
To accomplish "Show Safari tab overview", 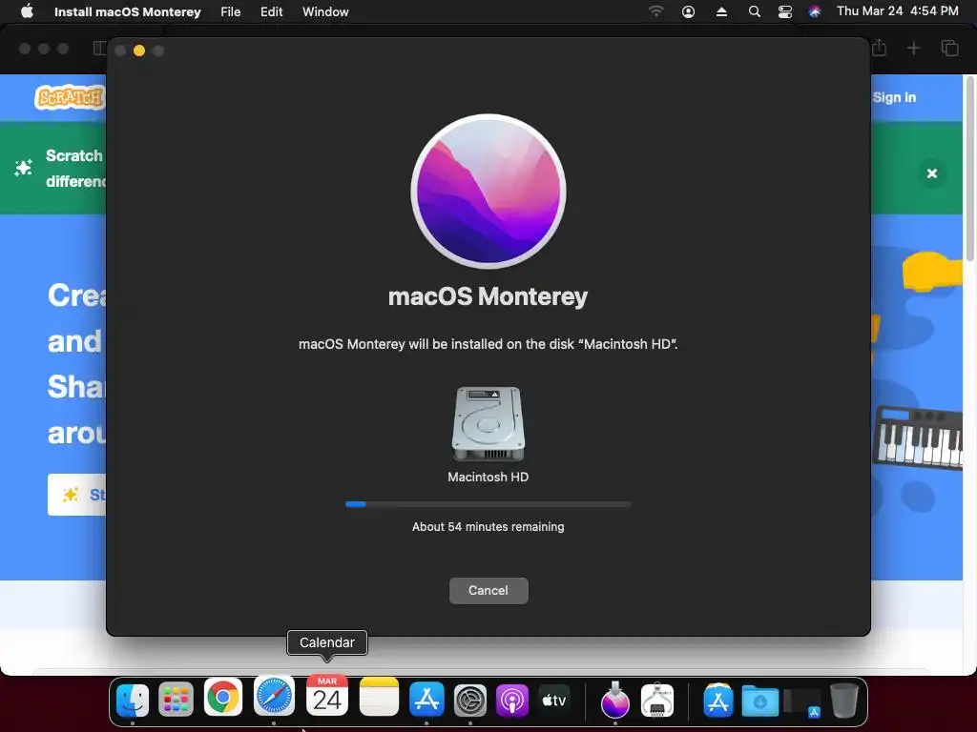I will [x=949, y=48].
